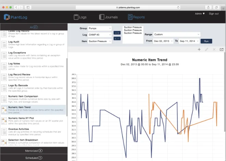Click the export share icon above the chart
226x161 pixels.
222,49
